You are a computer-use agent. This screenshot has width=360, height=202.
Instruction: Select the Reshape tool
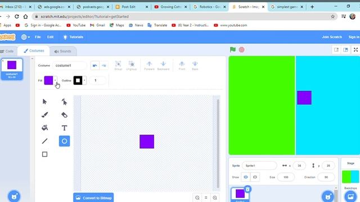pos(64,102)
